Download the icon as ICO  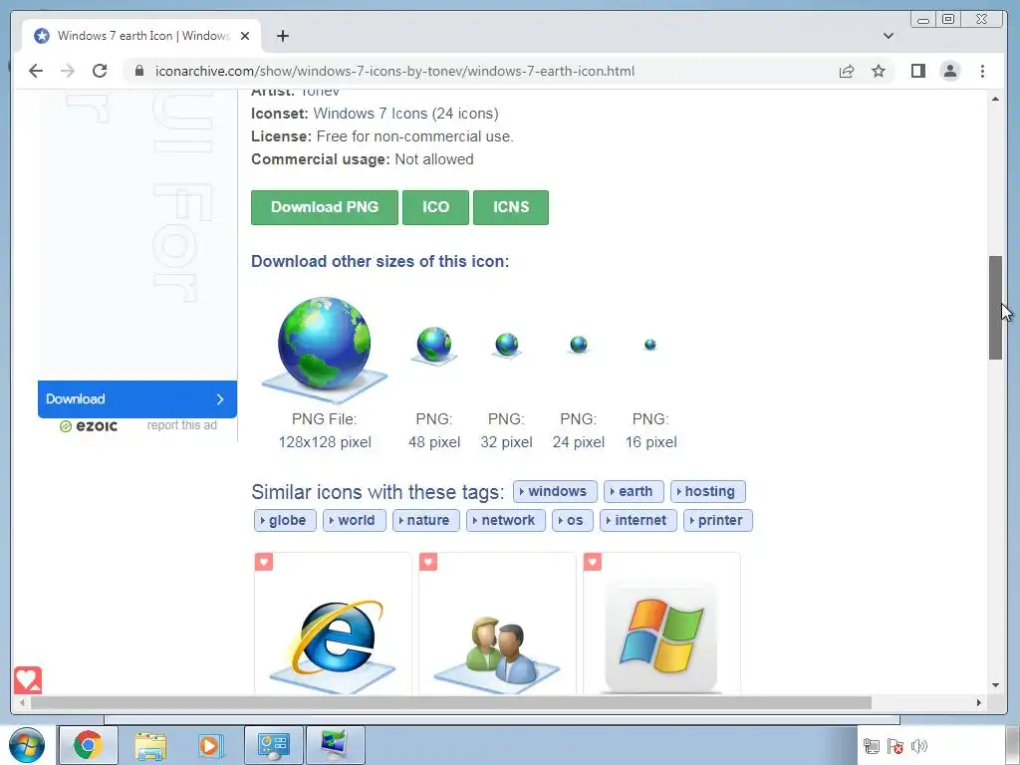click(x=436, y=207)
